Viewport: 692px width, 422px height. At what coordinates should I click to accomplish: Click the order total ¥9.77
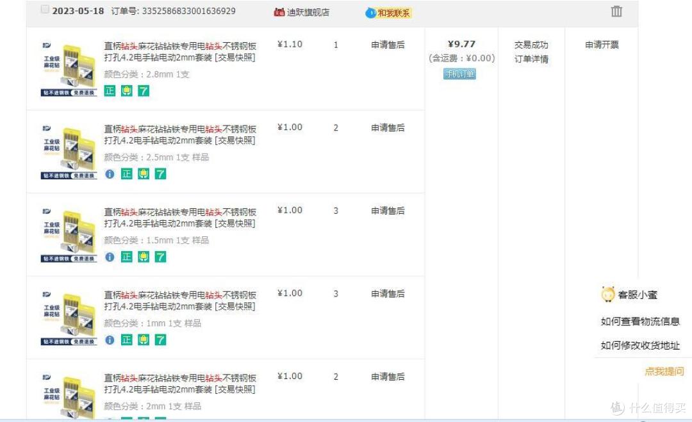pyautogui.click(x=461, y=44)
